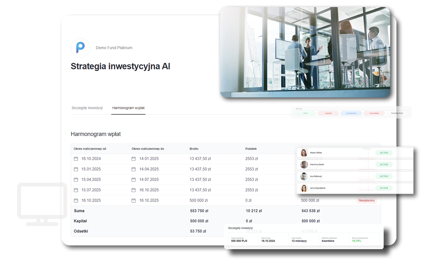
Task: Click end-date calendar icon in the 500 000 zł row
Action: 134,201
